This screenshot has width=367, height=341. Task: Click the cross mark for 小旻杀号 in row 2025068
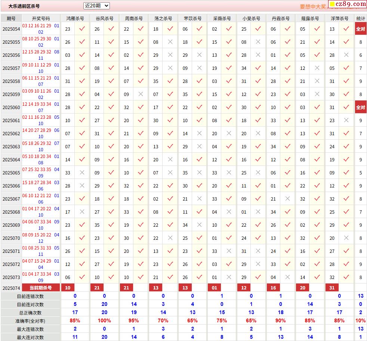(x=258, y=212)
